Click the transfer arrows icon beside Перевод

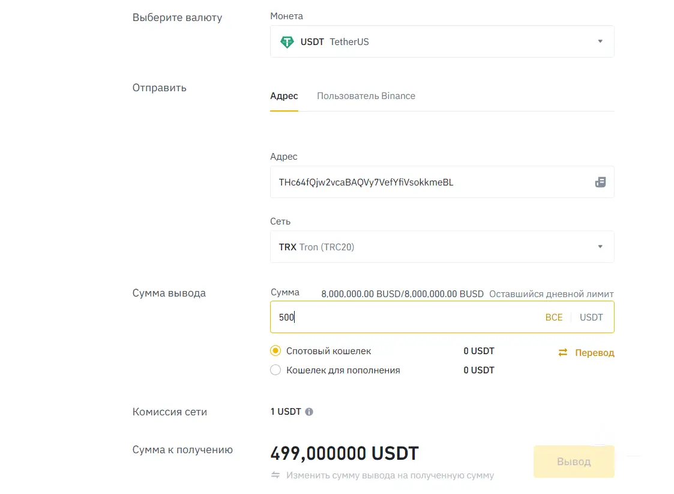563,353
